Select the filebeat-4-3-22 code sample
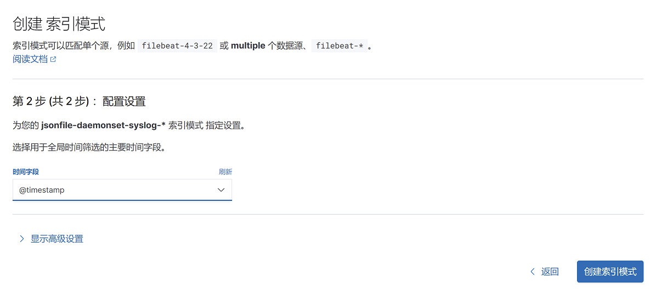 point(177,45)
